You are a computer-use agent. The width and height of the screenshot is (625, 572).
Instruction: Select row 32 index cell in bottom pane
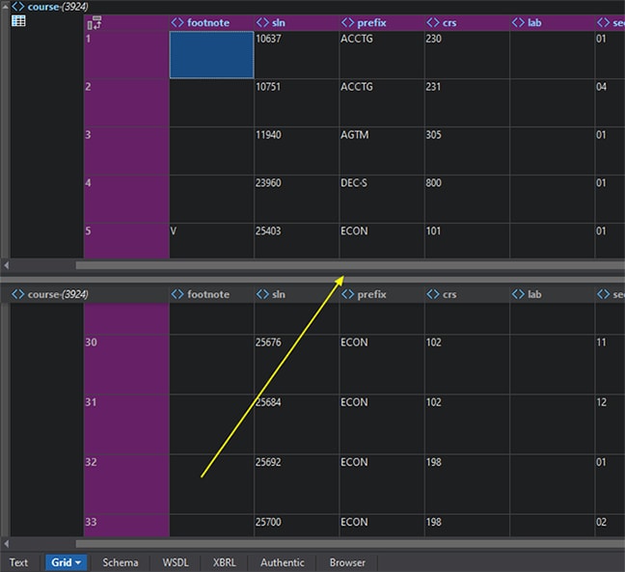[x=126, y=484]
